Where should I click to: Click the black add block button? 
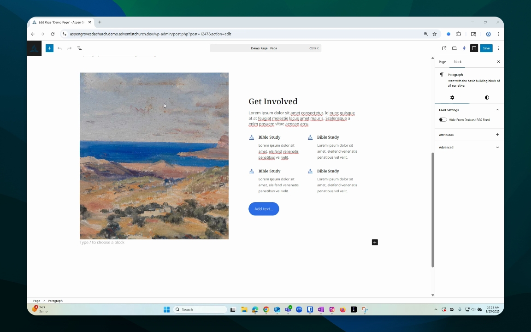click(375, 242)
